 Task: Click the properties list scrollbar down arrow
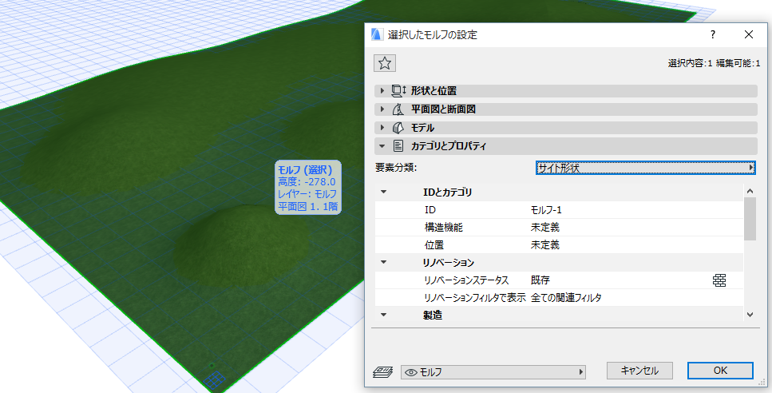tap(750, 314)
